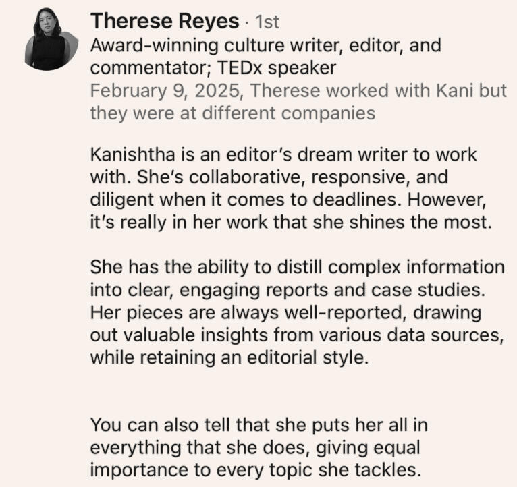Click the 'February 9, 2025' date

166,90
